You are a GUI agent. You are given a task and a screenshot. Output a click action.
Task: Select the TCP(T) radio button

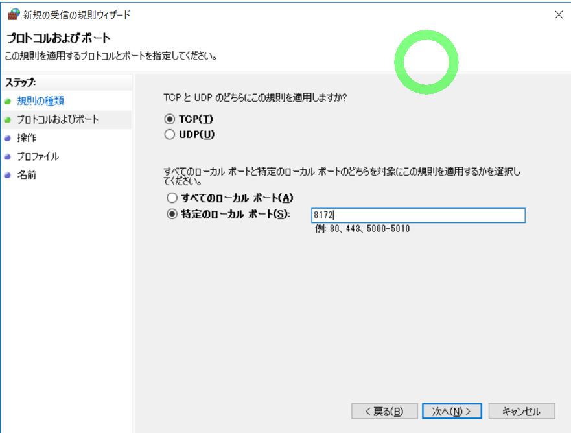tap(170, 119)
